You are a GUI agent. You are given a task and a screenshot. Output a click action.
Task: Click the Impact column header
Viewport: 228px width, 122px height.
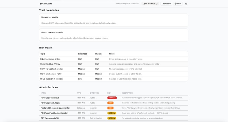(x=98, y=54)
